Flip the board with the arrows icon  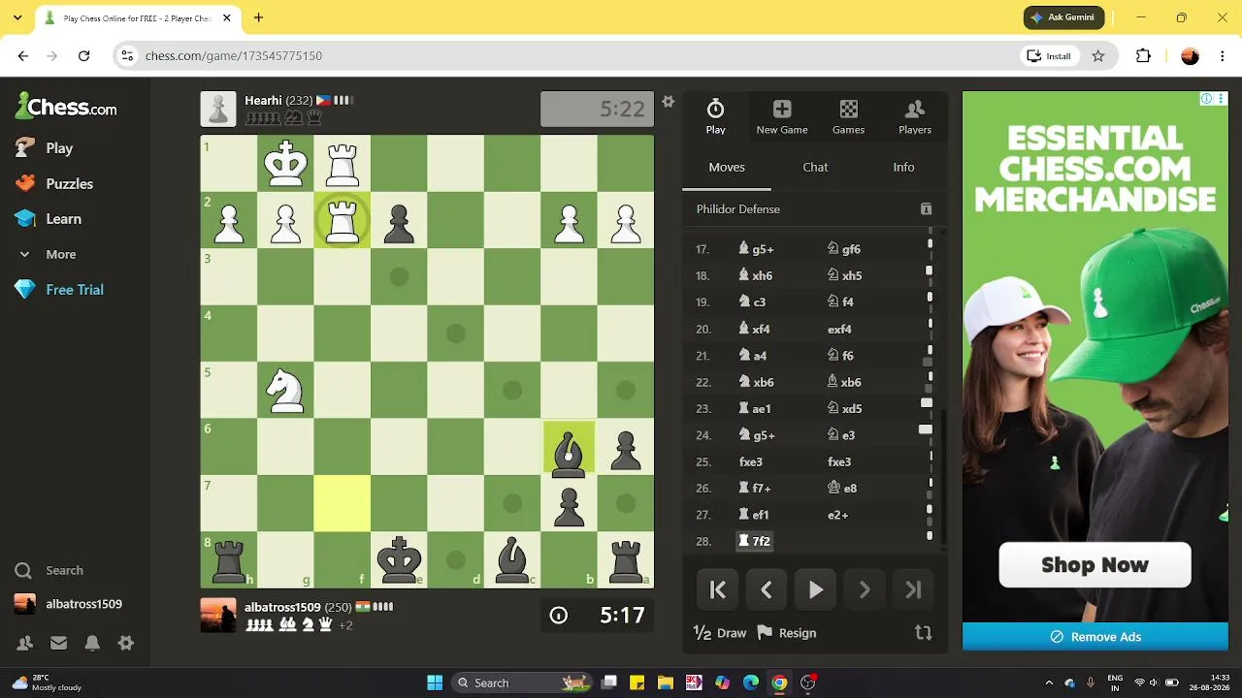tap(923, 633)
